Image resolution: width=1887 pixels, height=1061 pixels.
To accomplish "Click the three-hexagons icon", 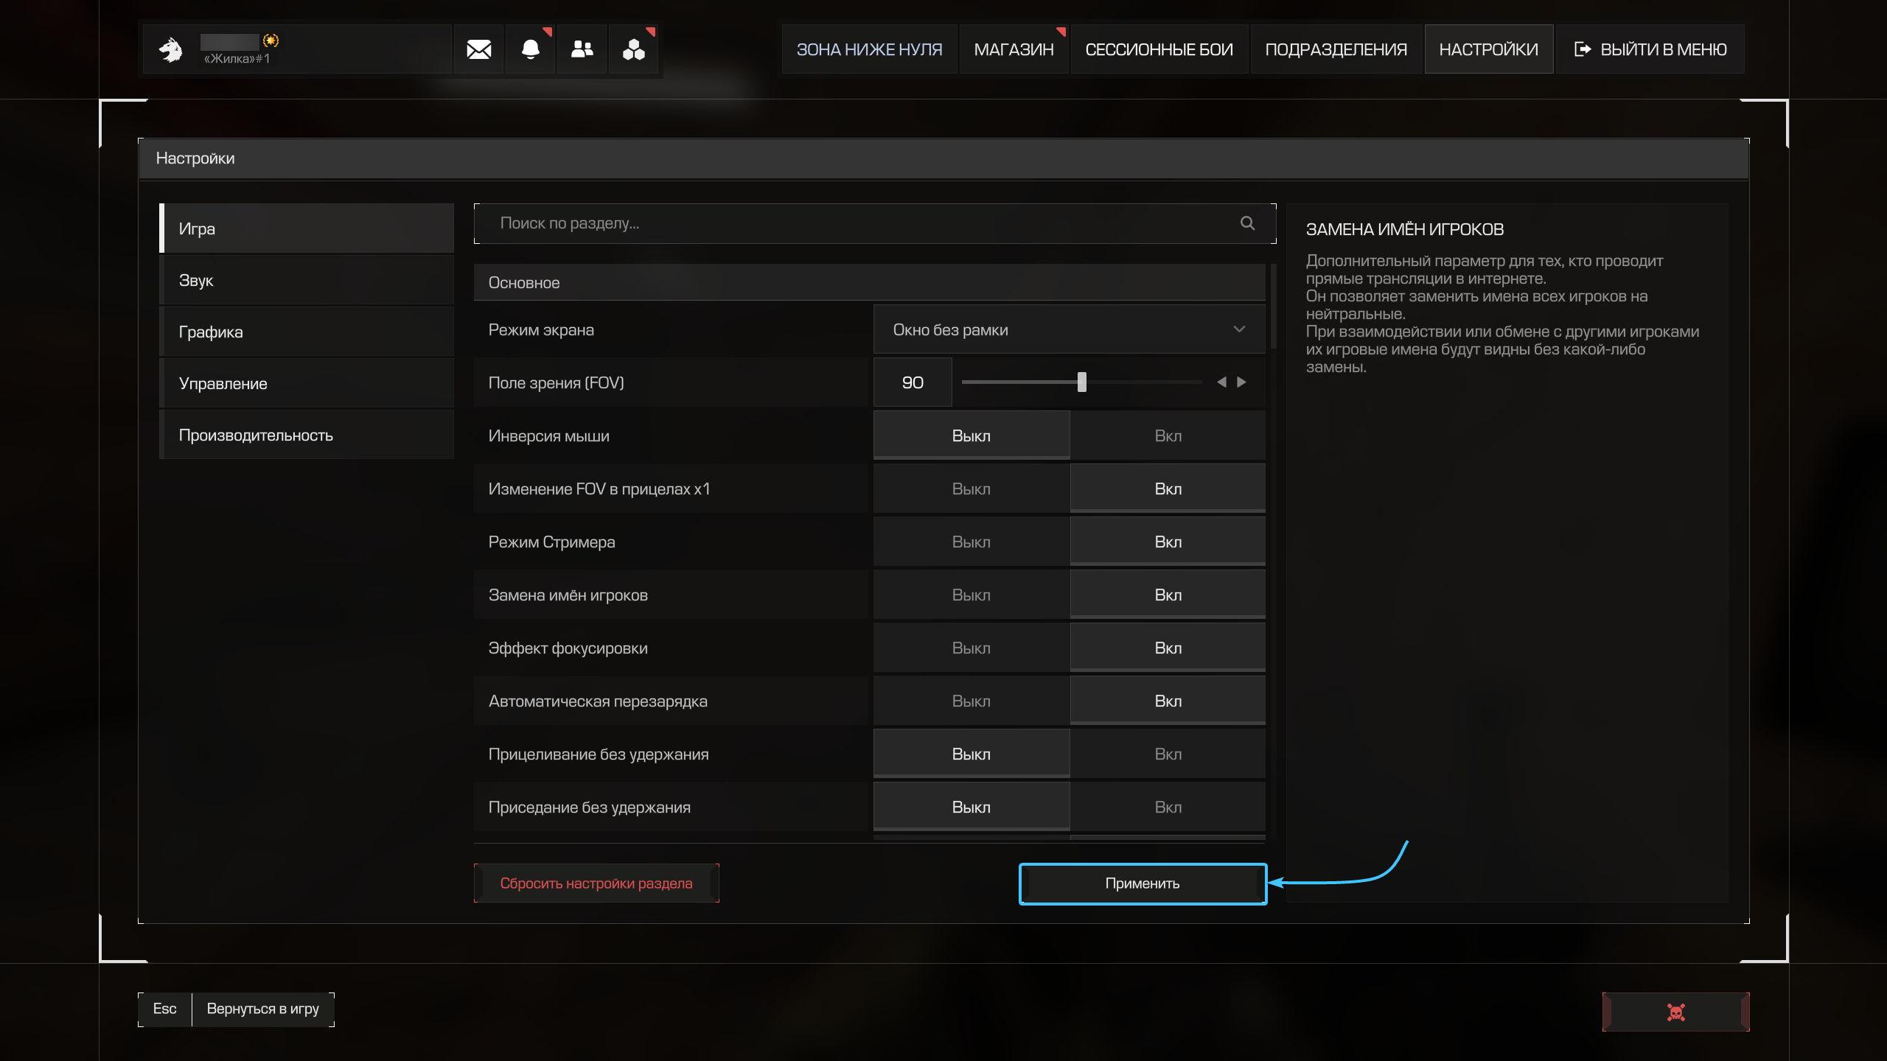I will [x=633, y=49].
